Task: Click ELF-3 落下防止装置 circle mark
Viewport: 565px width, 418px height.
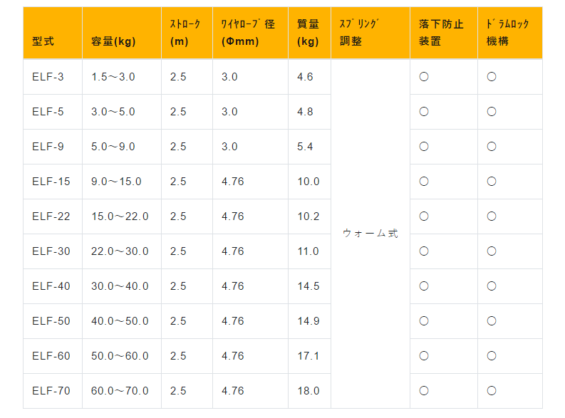Action: tap(424, 77)
